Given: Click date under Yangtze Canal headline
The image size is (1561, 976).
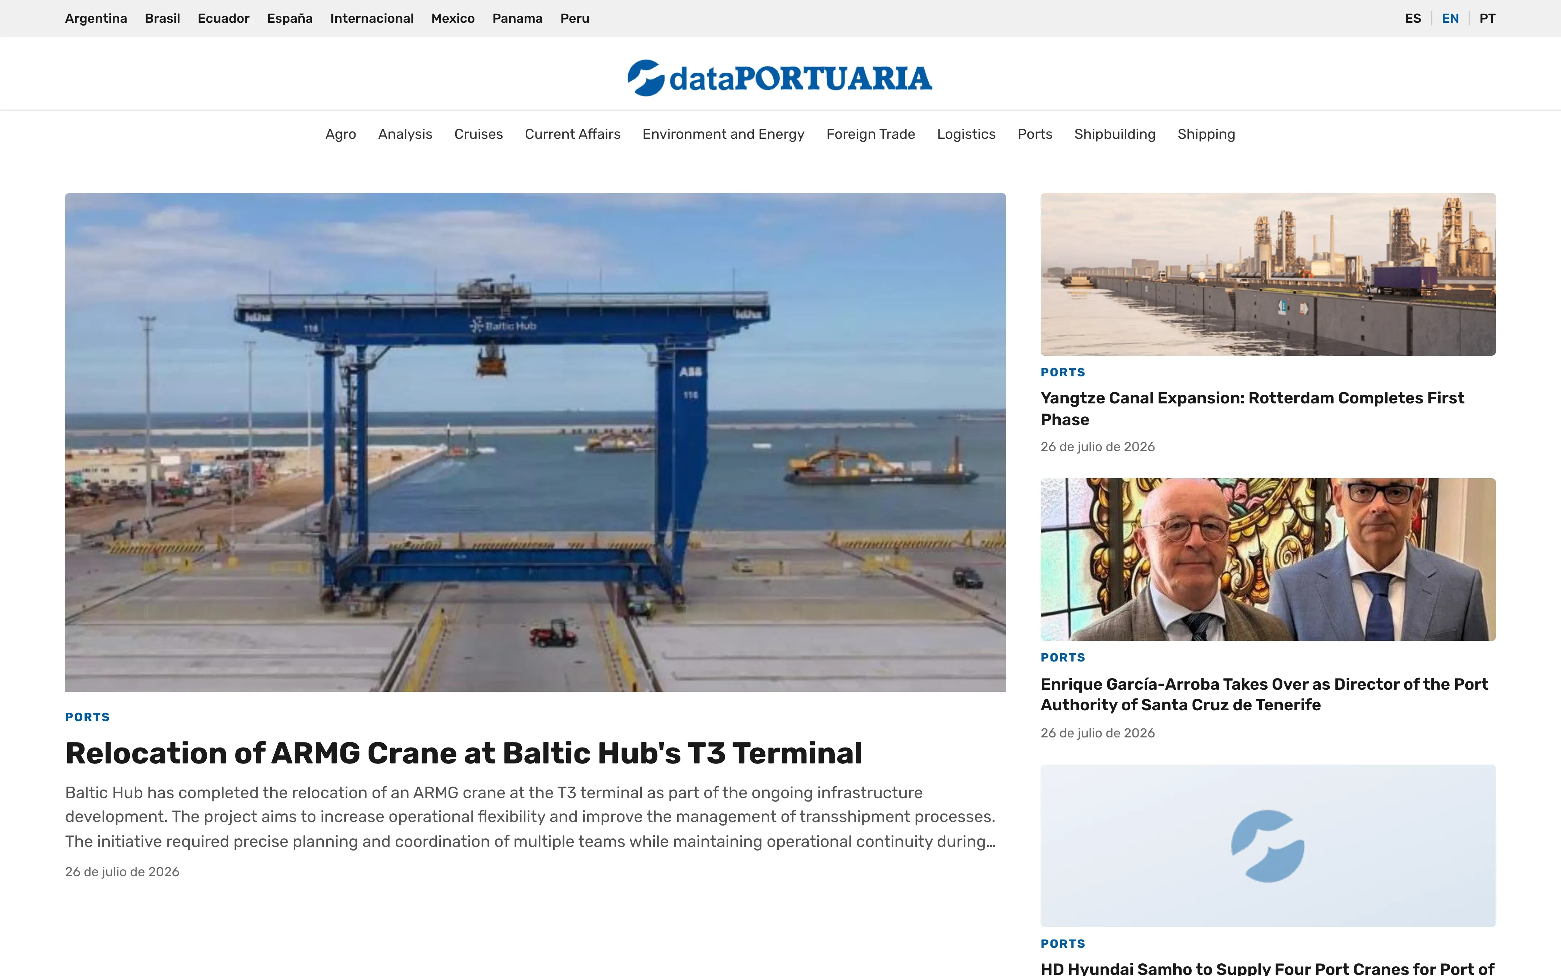Looking at the screenshot, I should coord(1097,447).
